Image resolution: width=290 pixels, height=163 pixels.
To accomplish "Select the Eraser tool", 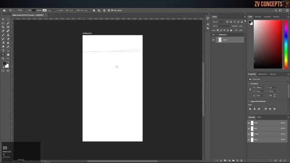I will [8, 39].
